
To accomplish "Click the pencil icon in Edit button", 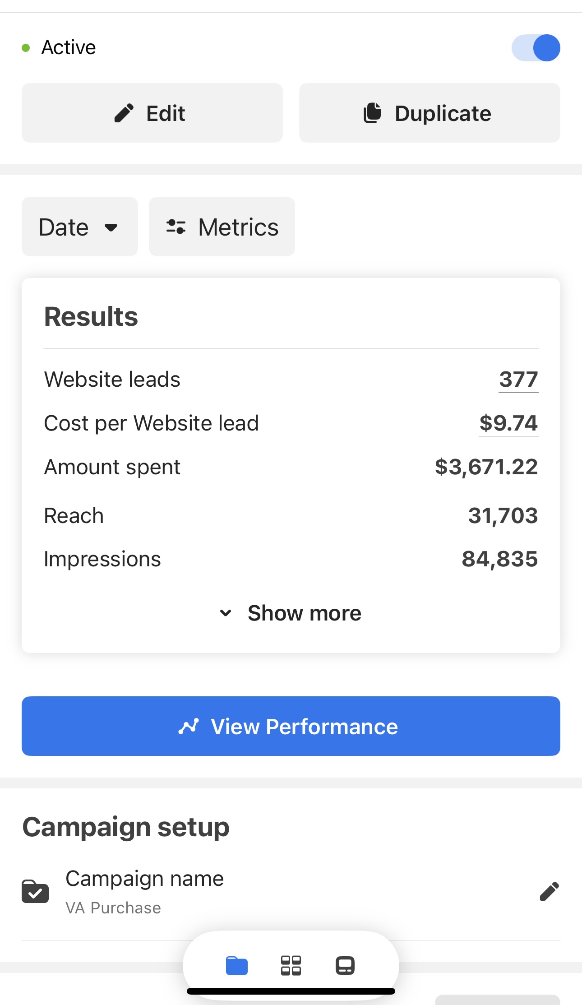I will click(124, 113).
